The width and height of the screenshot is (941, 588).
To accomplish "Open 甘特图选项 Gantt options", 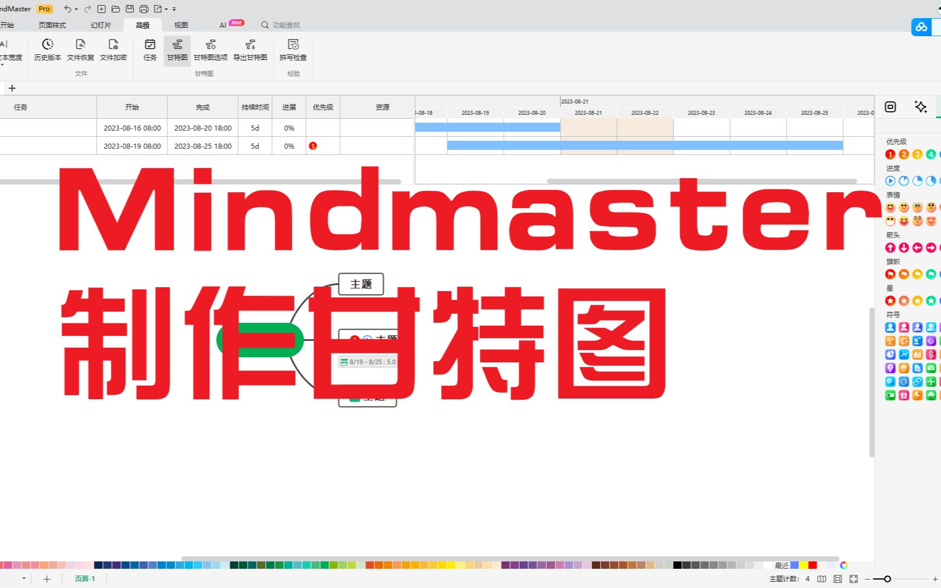I will [x=210, y=50].
